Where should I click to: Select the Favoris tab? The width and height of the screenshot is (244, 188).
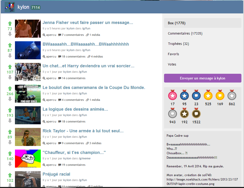pyautogui.click(x=173, y=54)
